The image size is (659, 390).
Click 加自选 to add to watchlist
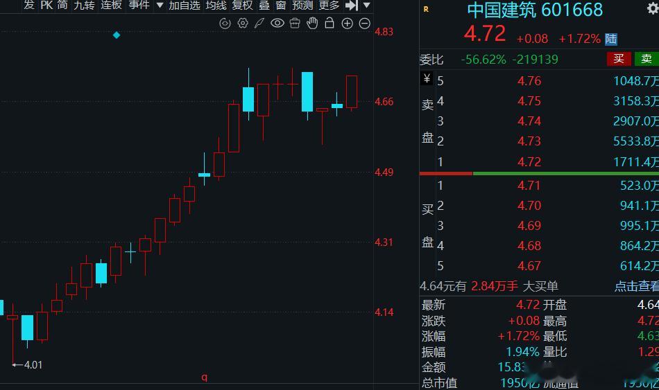[185, 5]
